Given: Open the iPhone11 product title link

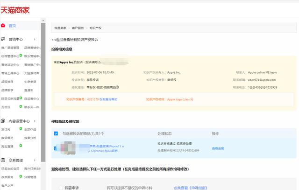Looking at the screenshot, I should [107, 148].
